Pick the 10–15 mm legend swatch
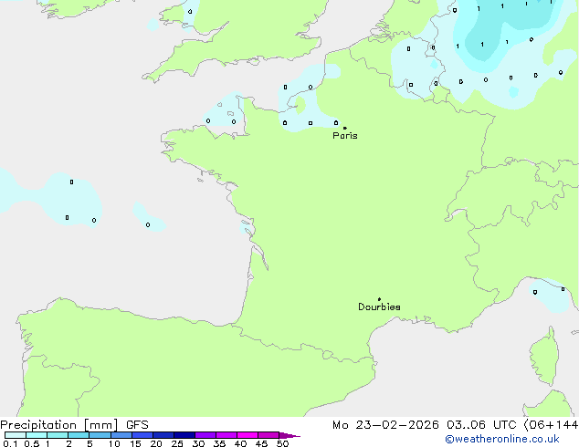This screenshot has width=579, height=447. (121, 435)
